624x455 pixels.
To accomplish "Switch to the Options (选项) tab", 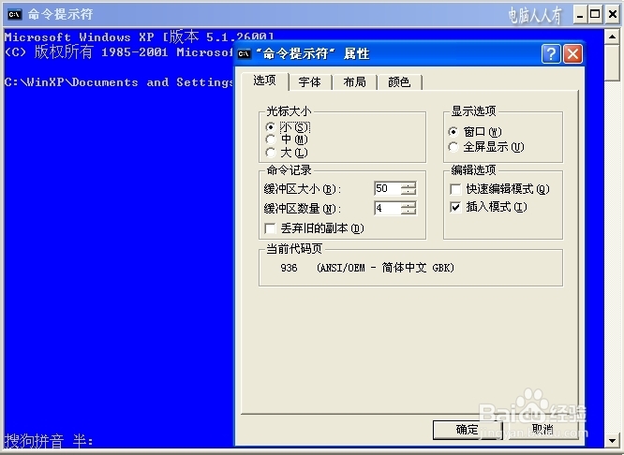I will pos(265,81).
